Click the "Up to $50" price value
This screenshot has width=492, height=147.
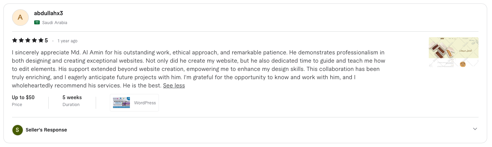[23, 97]
